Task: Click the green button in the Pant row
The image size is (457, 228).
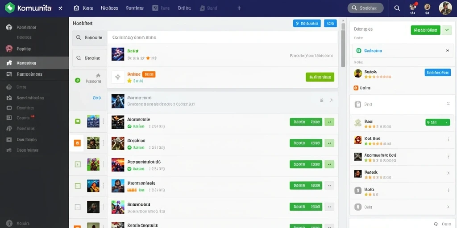Action: pos(438,122)
